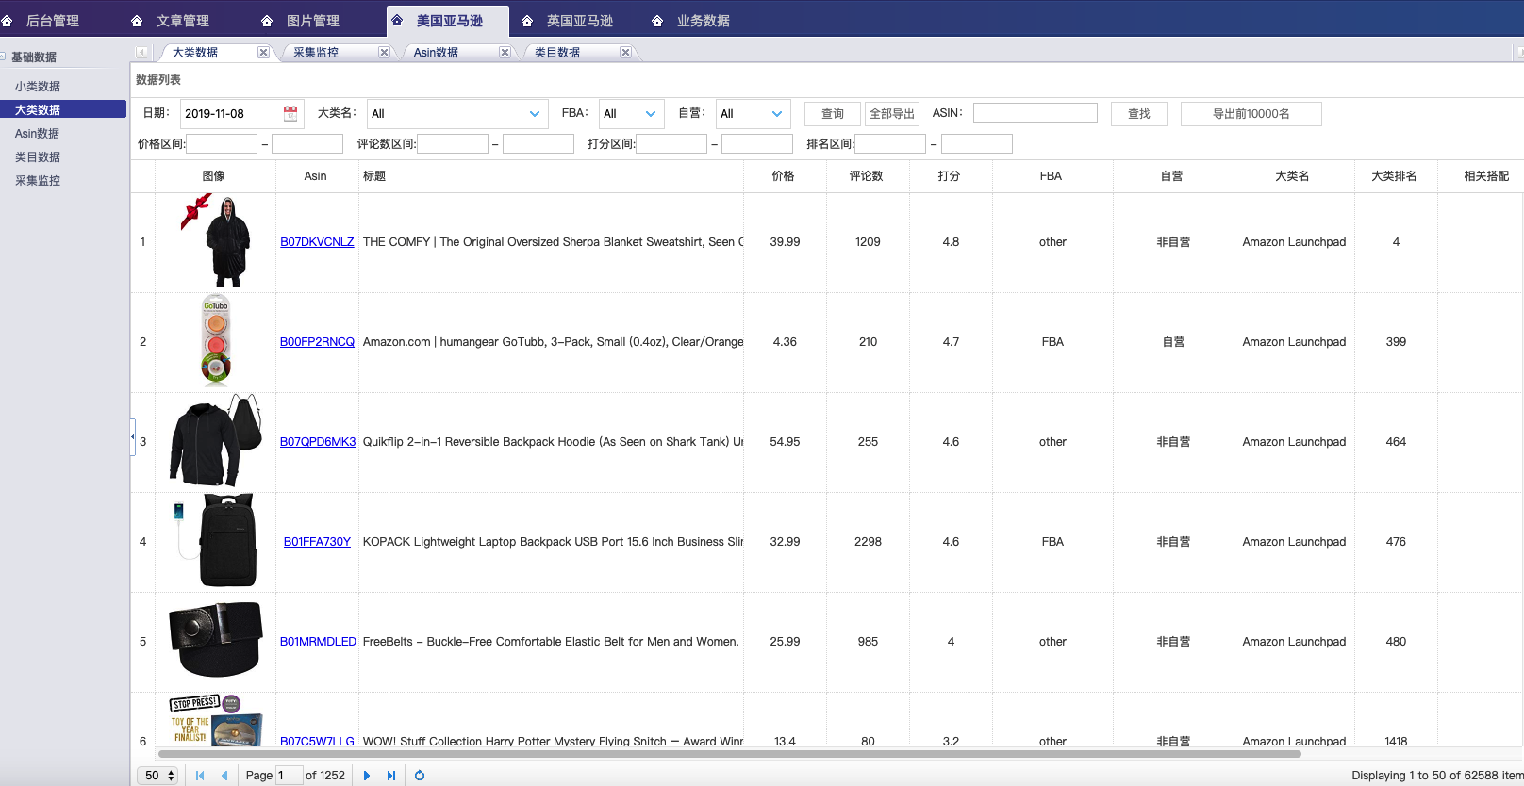Click maximum review count input

tap(538, 143)
